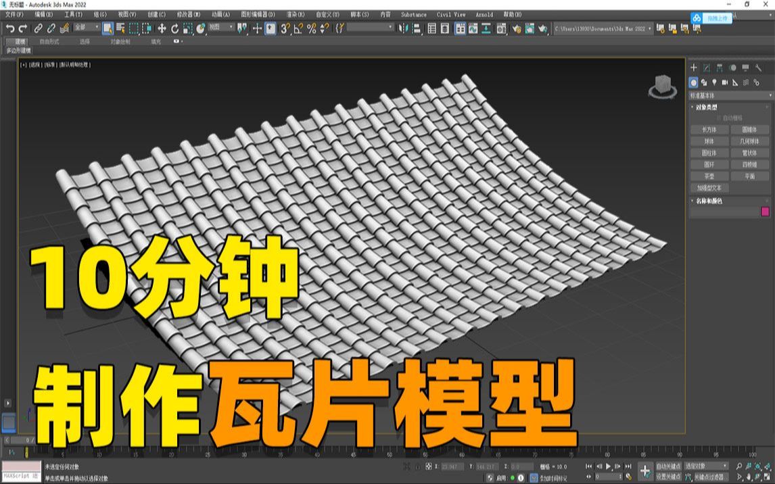
Task: Enable the 自动栅格 (AutoGrid) checkbox
Action: click(x=719, y=117)
